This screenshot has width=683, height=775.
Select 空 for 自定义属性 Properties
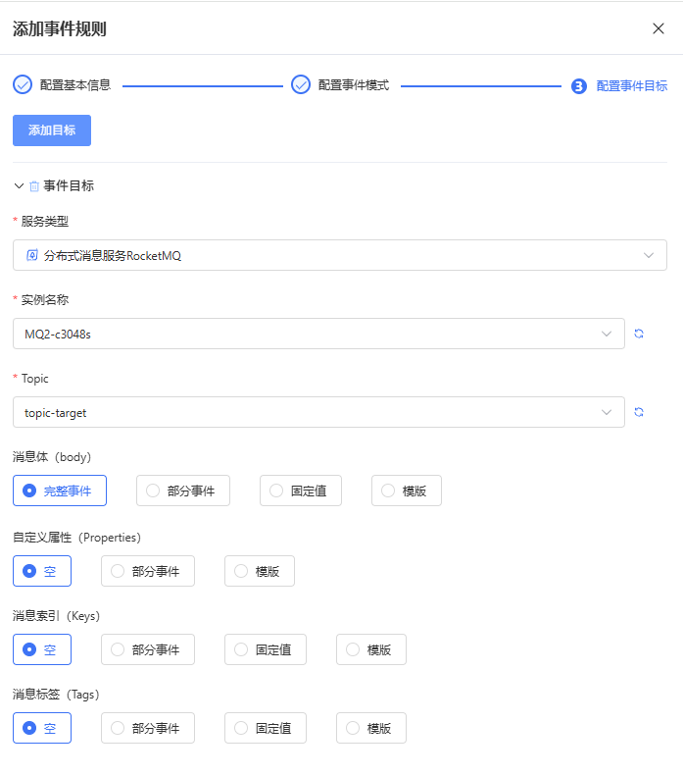point(42,571)
